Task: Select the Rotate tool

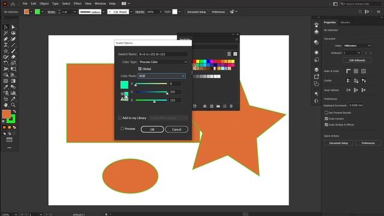Action: click(5, 63)
